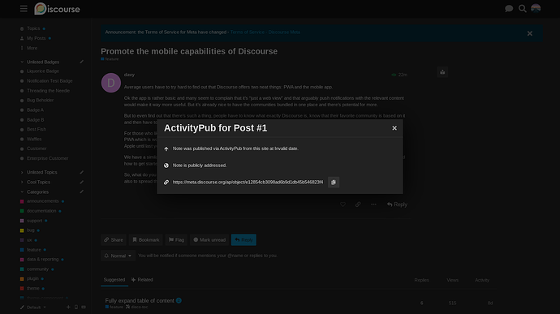
Task: Open Threading the Needle badge
Action: point(48,91)
